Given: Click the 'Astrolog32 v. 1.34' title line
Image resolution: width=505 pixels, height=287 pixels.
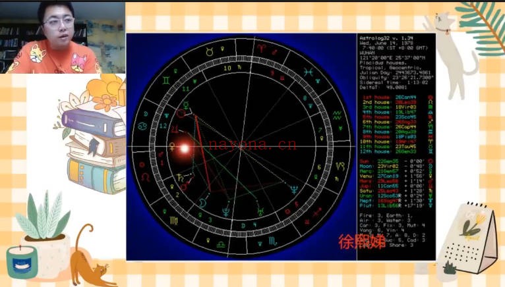Looking at the screenshot, I should 386,38.
